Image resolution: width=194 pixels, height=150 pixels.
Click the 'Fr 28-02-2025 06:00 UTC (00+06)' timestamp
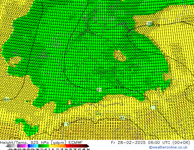click(151, 142)
